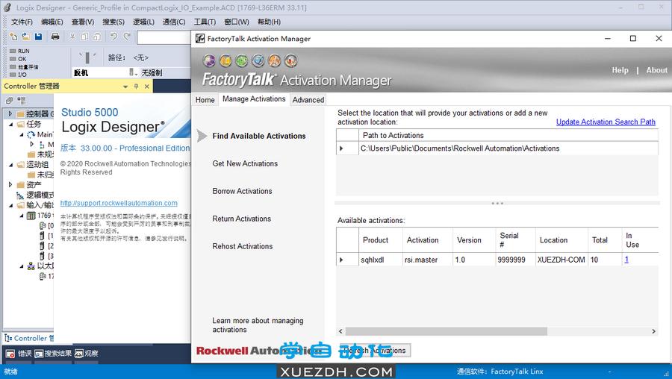Switch to the Advanced tab in Activation Manager
The width and height of the screenshot is (672, 379).
click(308, 100)
